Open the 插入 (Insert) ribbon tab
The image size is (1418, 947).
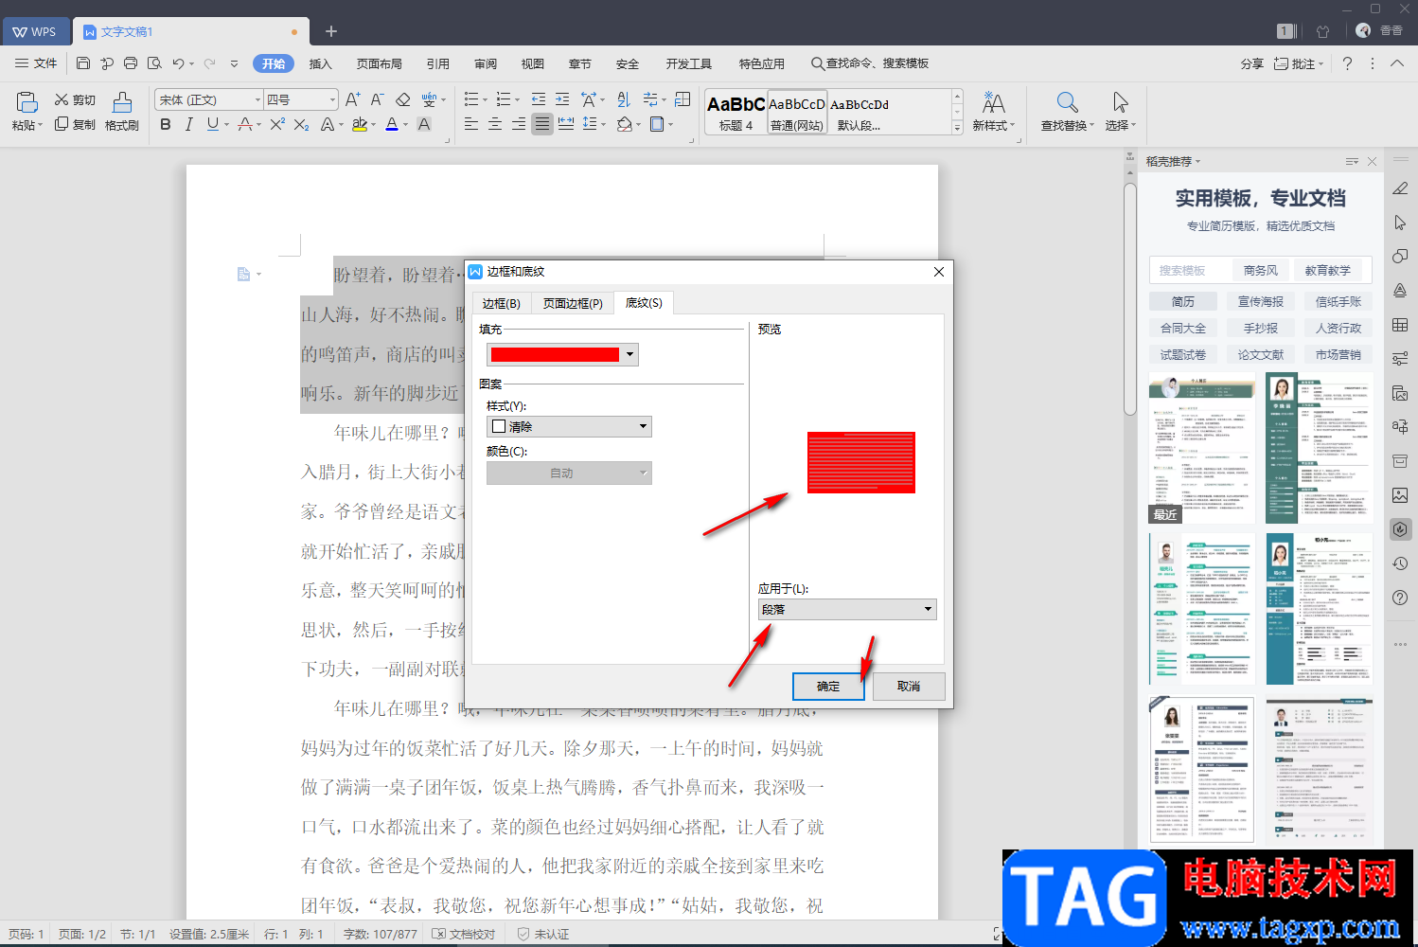[321, 63]
